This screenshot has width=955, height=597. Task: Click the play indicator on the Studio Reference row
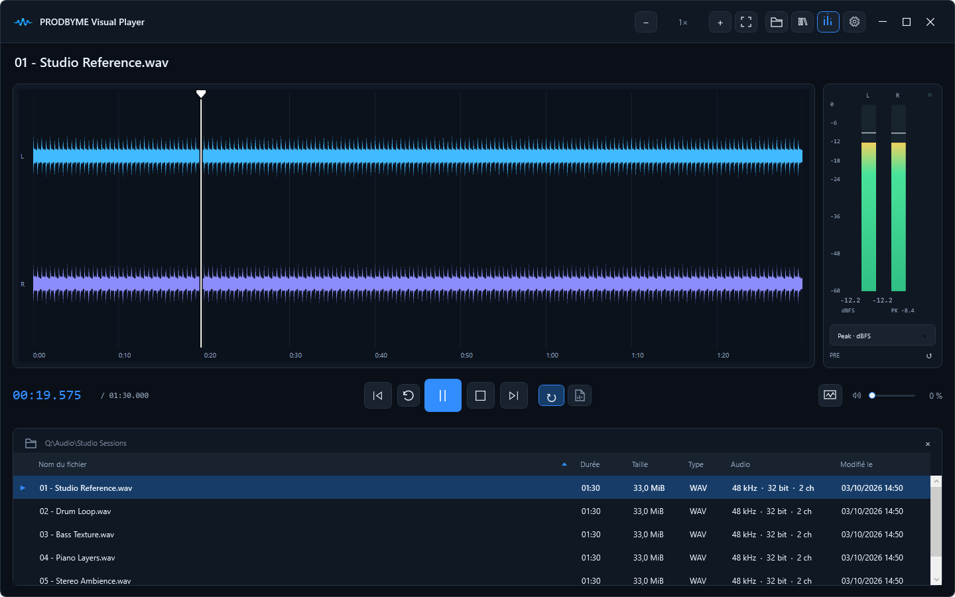click(x=23, y=488)
